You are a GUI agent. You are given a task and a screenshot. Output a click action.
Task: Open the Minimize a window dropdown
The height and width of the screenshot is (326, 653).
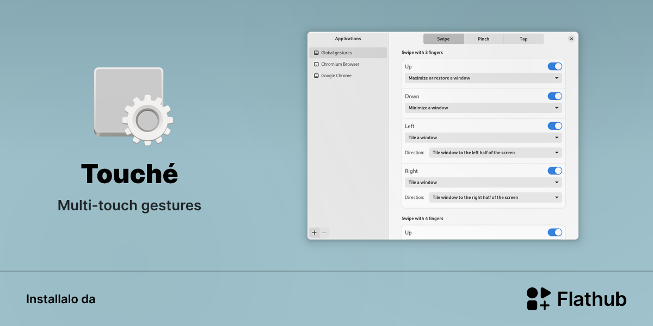[x=484, y=108]
